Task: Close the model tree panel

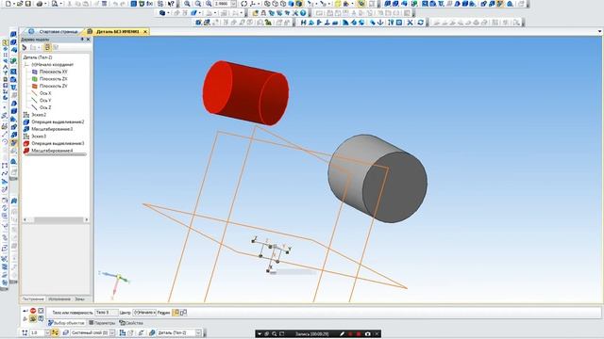Action: (x=88, y=40)
